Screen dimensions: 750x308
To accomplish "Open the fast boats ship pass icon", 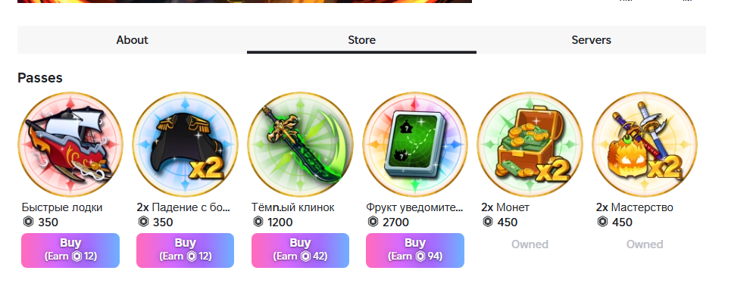I will [70, 145].
